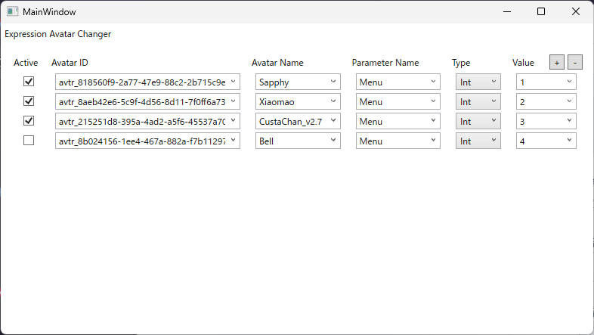The height and width of the screenshot is (335, 594).
Task: Toggle Active checkbox for CustaChan_v2.7 row
Action: pyautogui.click(x=29, y=121)
